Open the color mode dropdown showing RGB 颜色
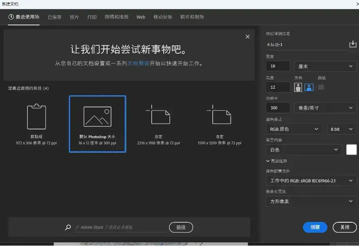Viewport: 359px width, 246px height. pos(294,129)
